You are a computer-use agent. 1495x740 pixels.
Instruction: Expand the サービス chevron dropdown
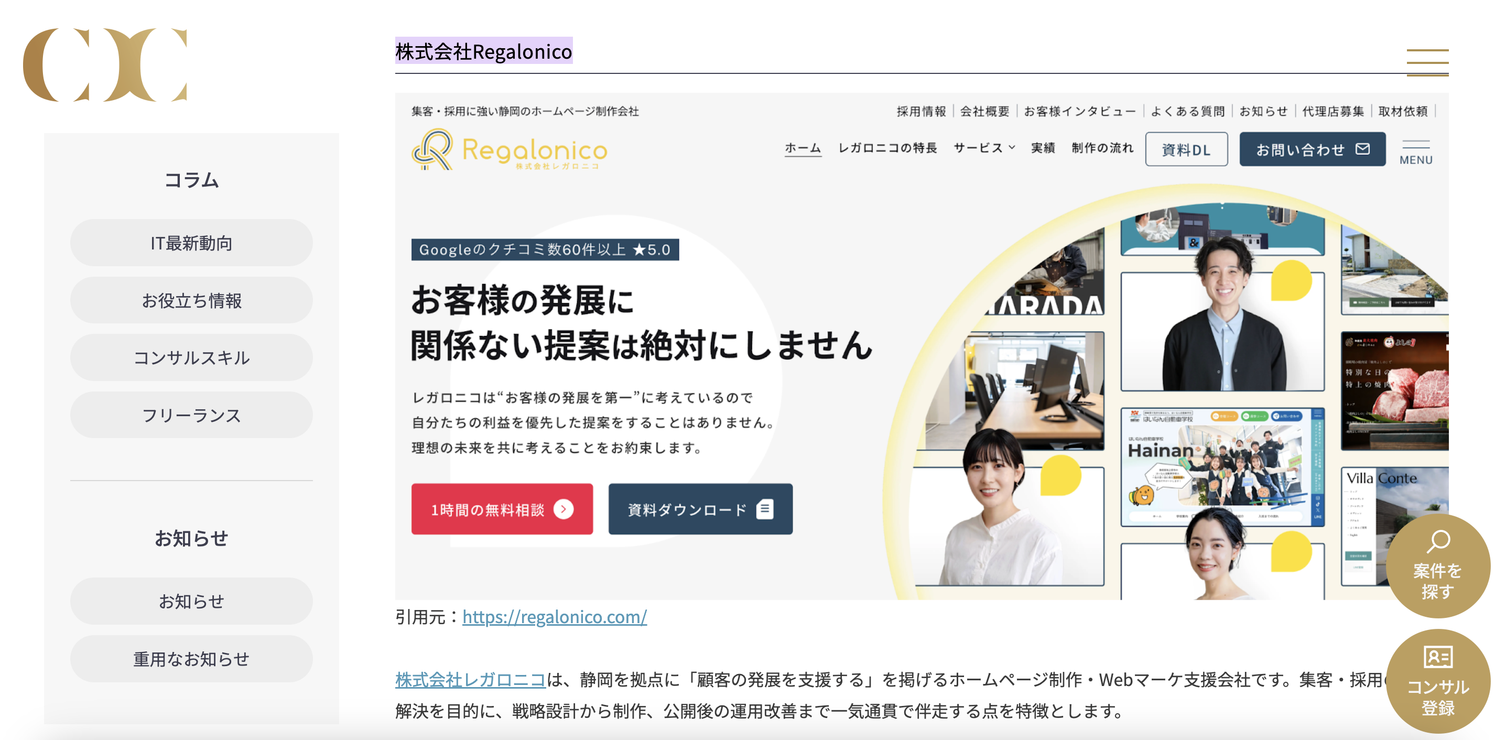(1012, 147)
